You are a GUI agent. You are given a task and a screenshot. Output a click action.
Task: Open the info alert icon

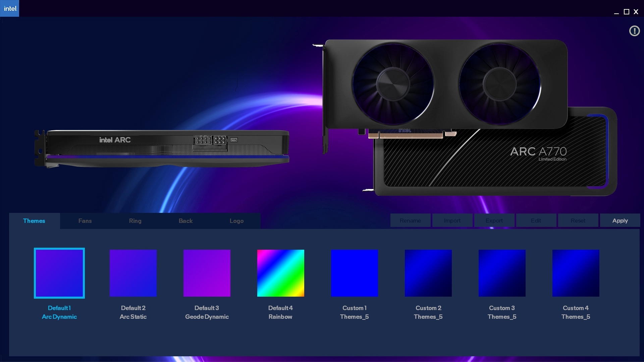[x=634, y=31]
